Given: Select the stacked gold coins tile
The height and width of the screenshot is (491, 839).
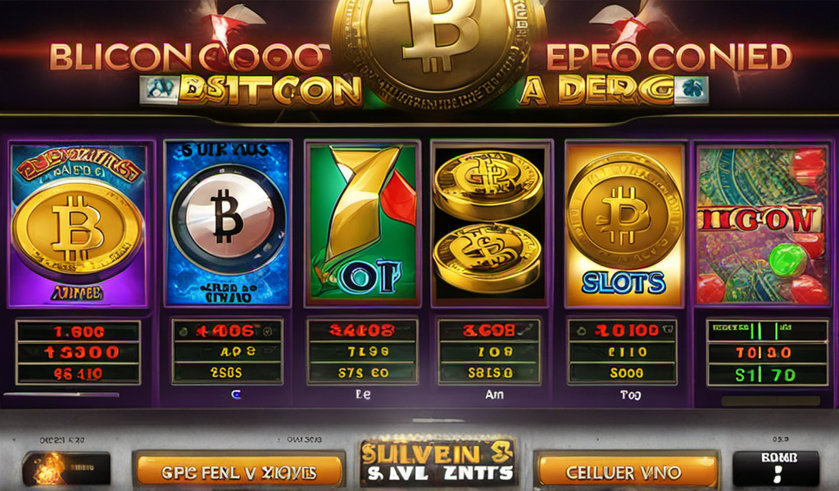Looking at the screenshot, I should click(491, 223).
